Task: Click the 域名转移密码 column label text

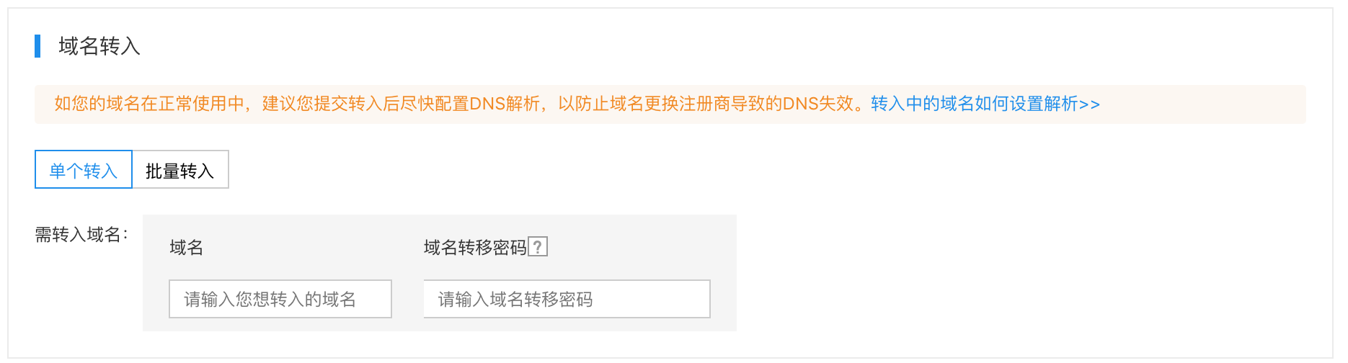Action: click(475, 248)
